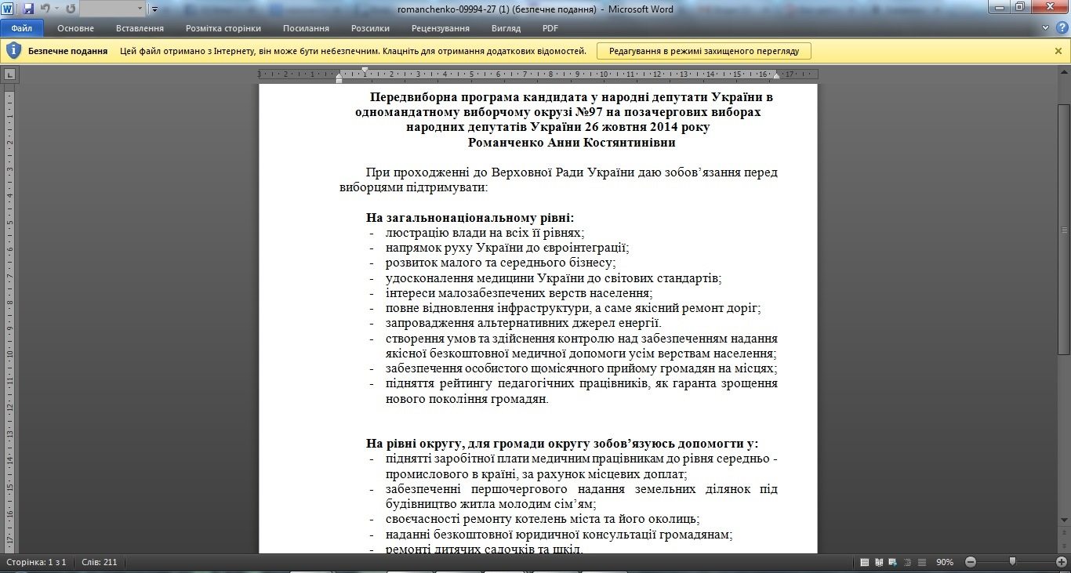Screen dimensions: 1071x573
Task: Click the right indent marker on the ruler
Action: pos(776,77)
